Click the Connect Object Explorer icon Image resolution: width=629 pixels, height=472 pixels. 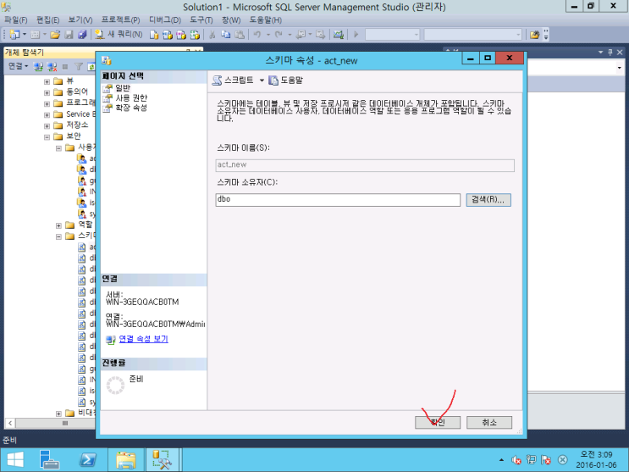point(38,67)
